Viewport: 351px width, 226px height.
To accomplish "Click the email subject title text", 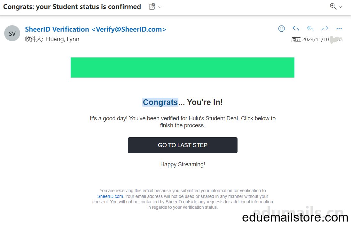I will tap(72, 7).
